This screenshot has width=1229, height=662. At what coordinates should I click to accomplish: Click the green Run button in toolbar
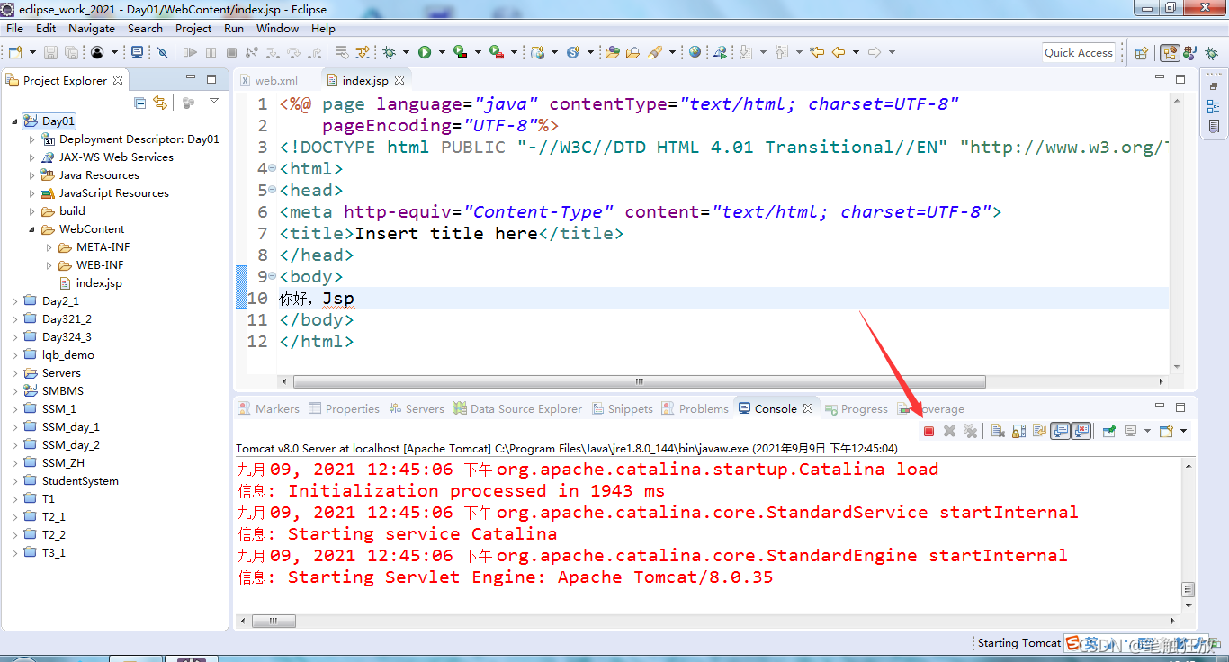pyautogui.click(x=424, y=53)
